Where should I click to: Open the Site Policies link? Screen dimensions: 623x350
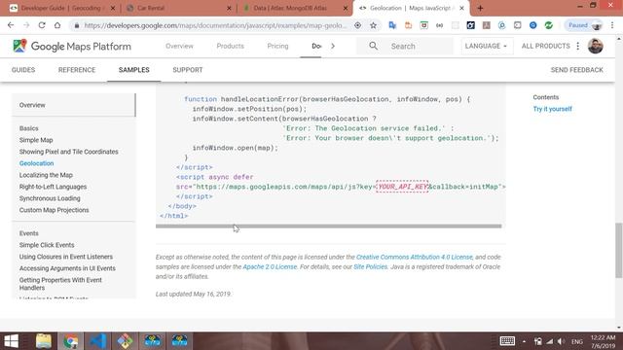tap(370, 266)
